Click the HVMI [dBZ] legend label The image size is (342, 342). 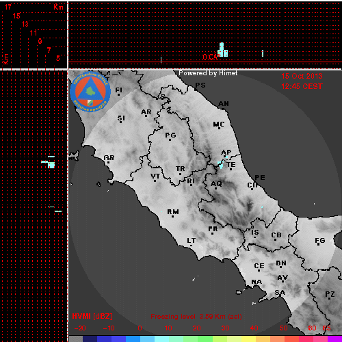[x=92, y=316]
